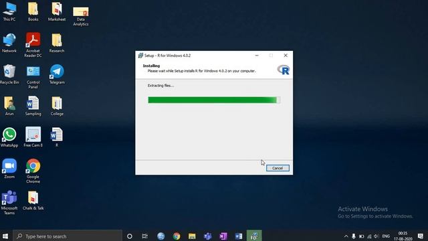Launch Acrobat Reader DC shortcut

(33, 45)
